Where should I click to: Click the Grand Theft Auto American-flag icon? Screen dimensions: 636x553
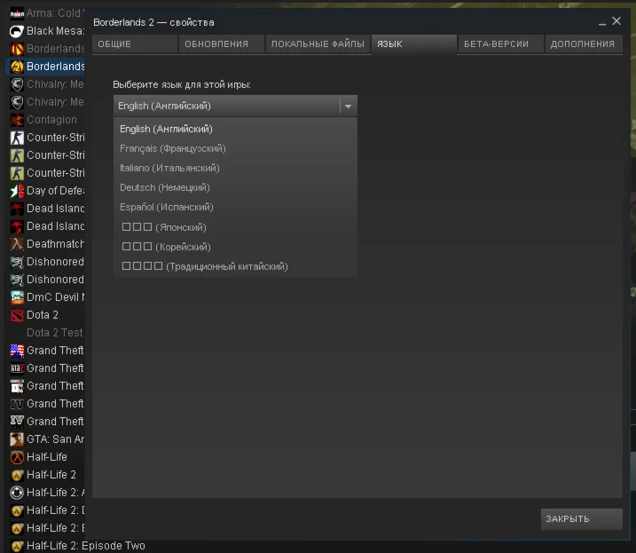pyautogui.click(x=17, y=351)
